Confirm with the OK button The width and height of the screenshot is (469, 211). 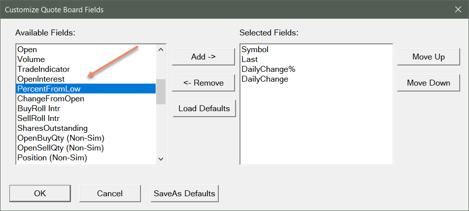40,194
